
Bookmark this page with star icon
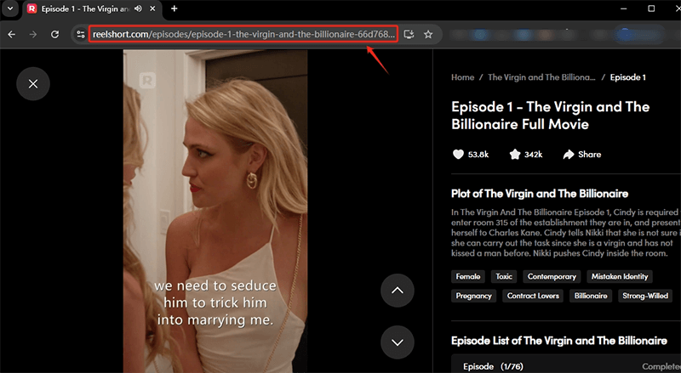[x=428, y=35]
